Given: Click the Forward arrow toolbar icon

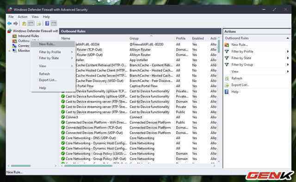Looking at the screenshot, I should tap(16, 24).
